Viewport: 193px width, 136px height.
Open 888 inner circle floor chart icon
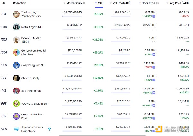pos(154,93)
